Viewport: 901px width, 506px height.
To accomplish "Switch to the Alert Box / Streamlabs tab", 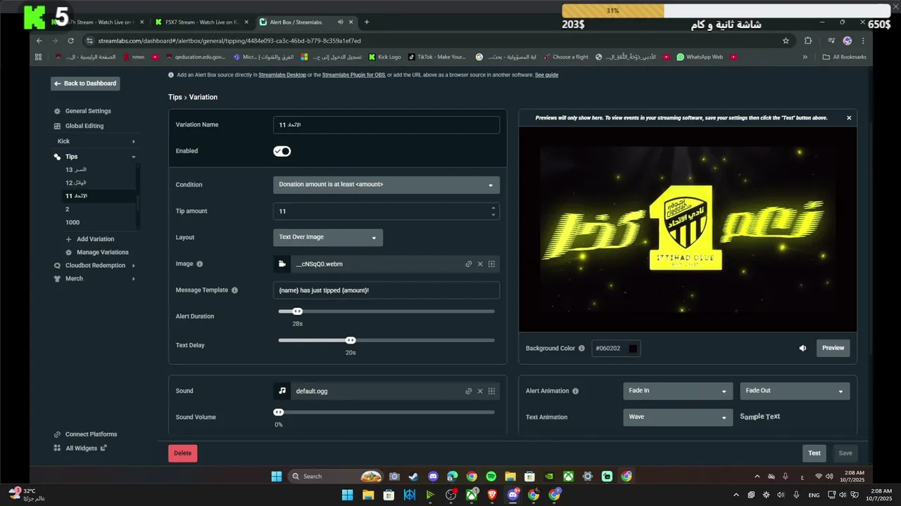I will (x=305, y=22).
